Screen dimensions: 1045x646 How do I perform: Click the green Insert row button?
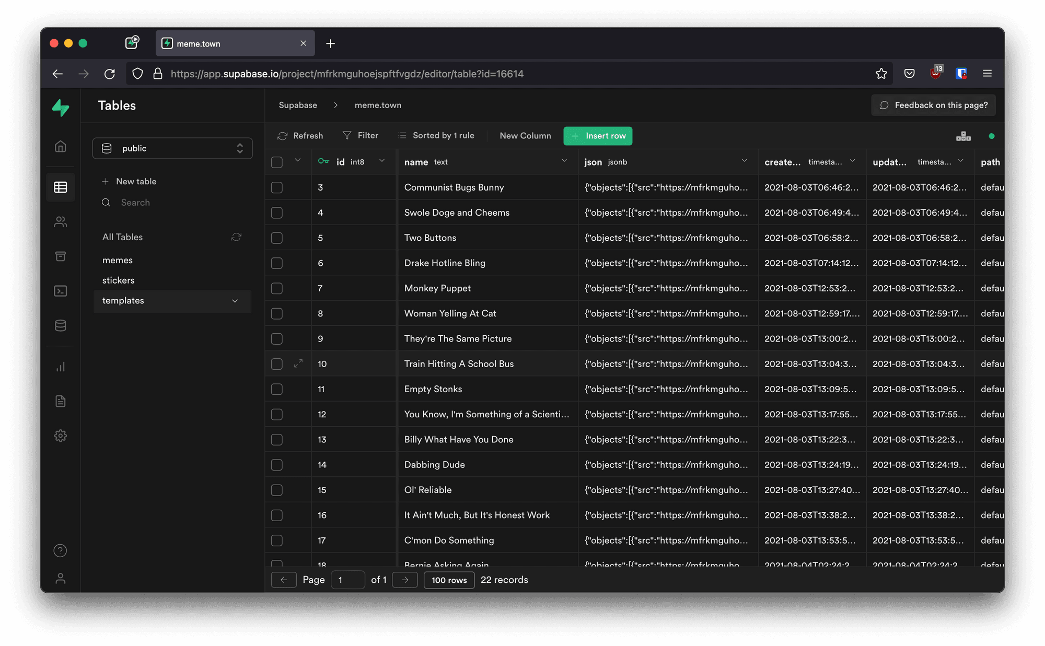coord(598,136)
